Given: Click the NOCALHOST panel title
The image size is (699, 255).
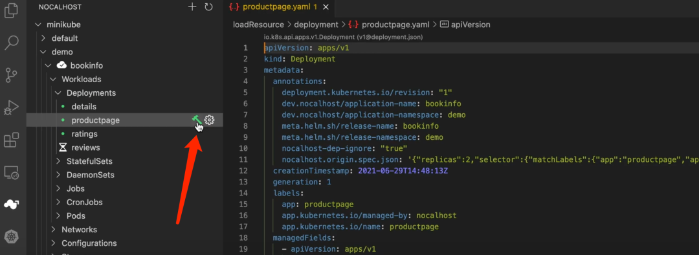Looking at the screenshot, I should 60,7.
